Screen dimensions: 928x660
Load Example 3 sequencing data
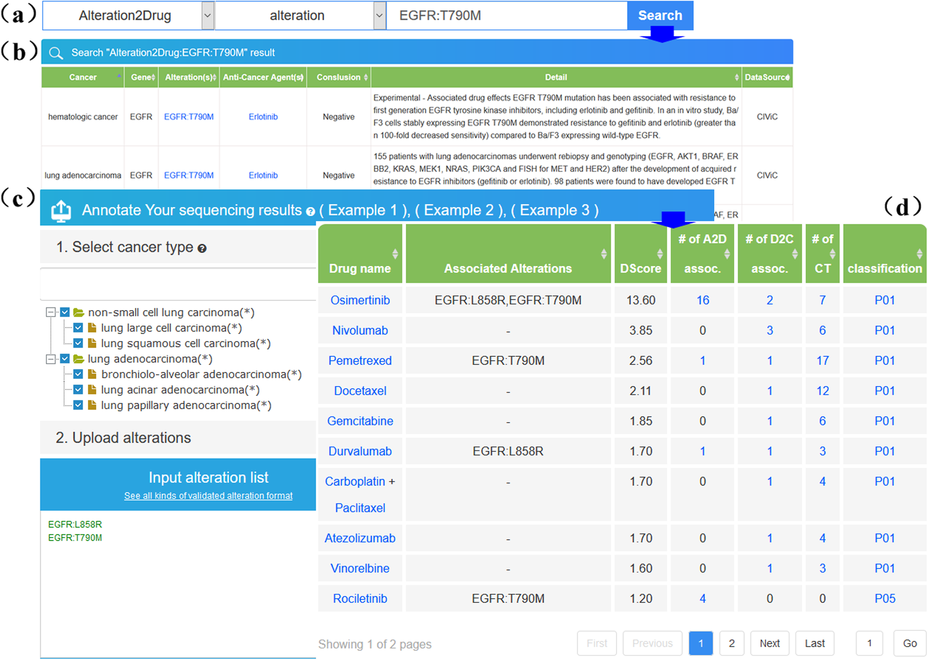[555, 210]
